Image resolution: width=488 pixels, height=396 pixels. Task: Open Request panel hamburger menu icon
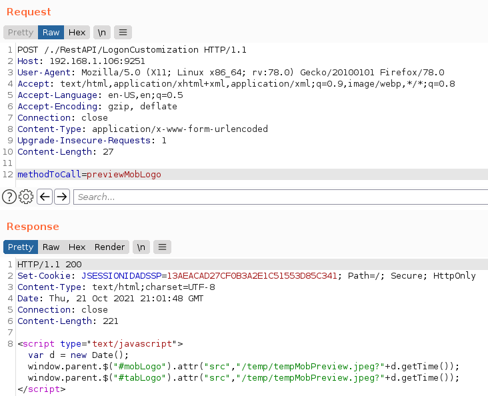pyautogui.click(x=123, y=32)
